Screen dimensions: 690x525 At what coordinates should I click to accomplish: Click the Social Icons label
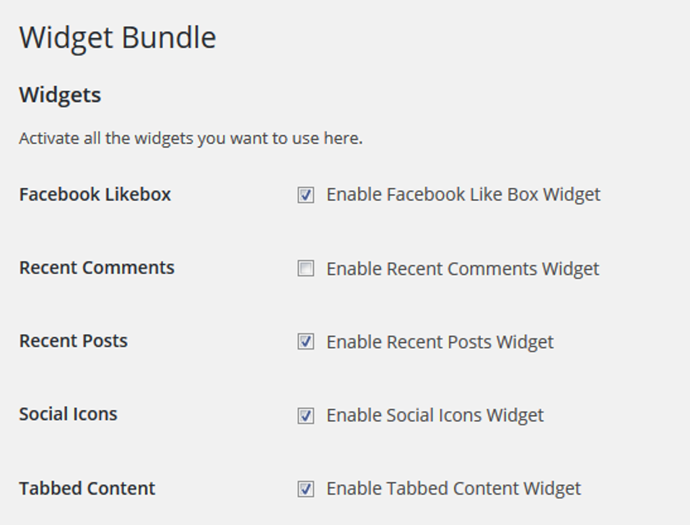[x=68, y=415]
